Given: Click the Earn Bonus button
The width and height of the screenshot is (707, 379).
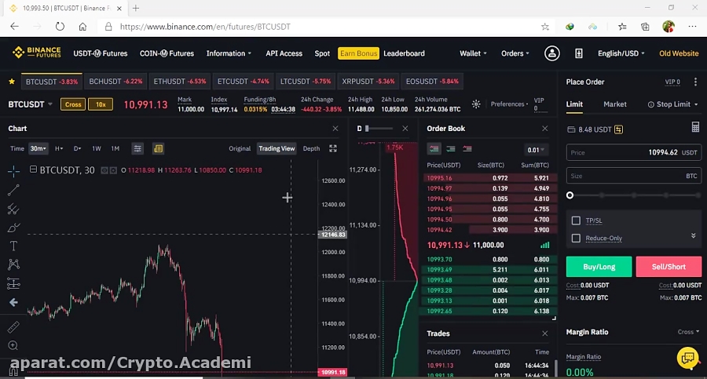Looking at the screenshot, I should 358,53.
